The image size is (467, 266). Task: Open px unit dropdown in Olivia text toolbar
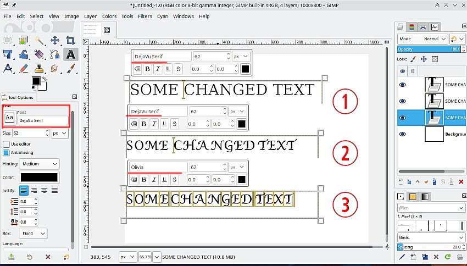coord(237,167)
